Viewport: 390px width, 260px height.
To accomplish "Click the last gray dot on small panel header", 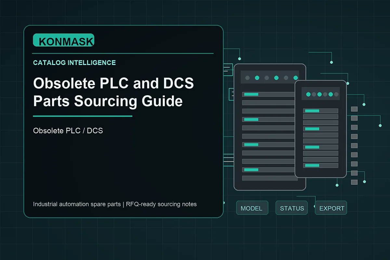I will coord(336,94).
